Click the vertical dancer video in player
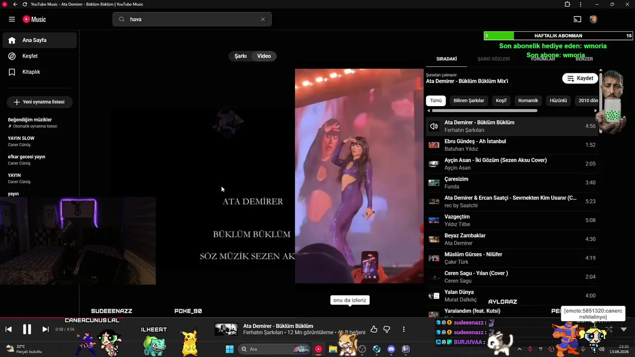The image size is (635, 357). point(359,176)
